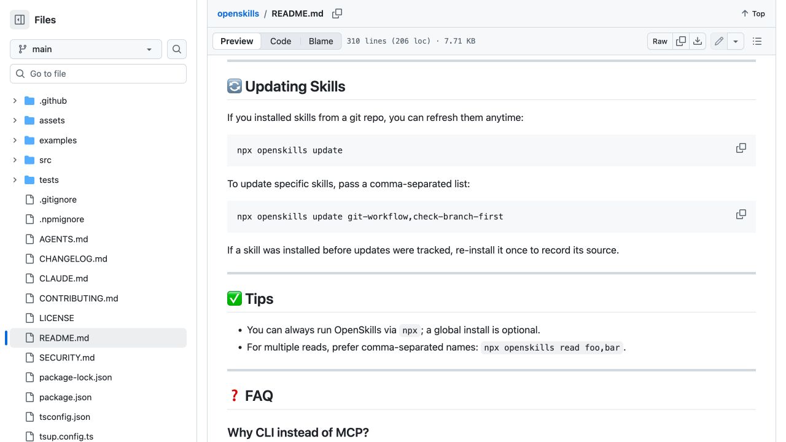This screenshot has width=786, height=442.
Task: Expand the .github folder chevron
Action: point(15,101)
